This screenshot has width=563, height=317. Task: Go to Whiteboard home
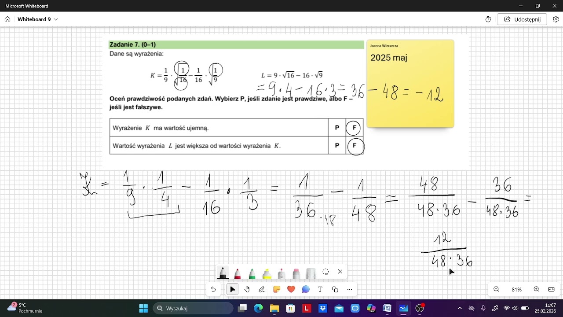pyautogui.click(x=7, y=19)
